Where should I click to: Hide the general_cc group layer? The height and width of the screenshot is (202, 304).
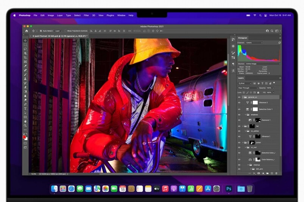(x=239, y=97)
